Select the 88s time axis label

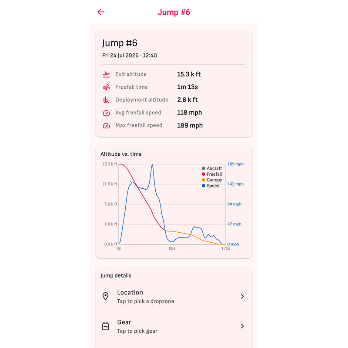pos(172,248)
